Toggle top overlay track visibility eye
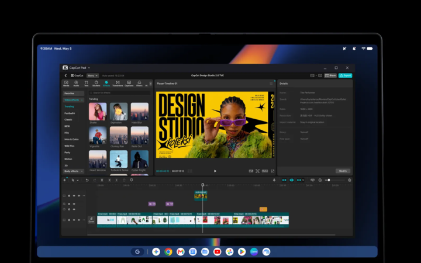The height and width of the screenshot is (263, 421). pos(74,196)
